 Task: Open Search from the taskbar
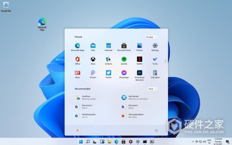coord(88,142)
